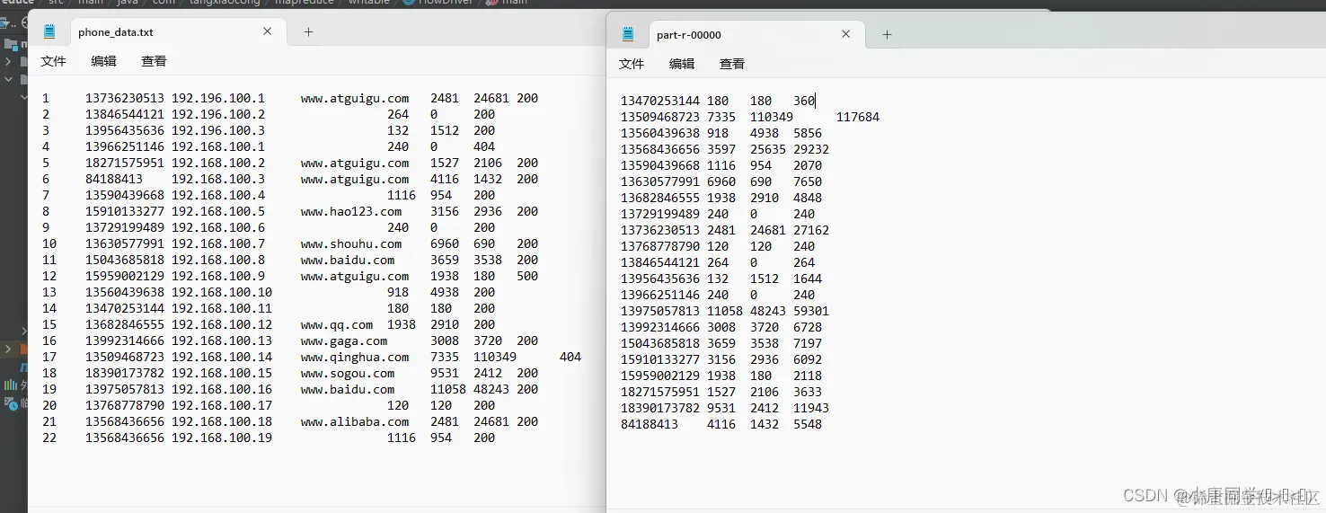Click total 7650 in part-r-00000

808,181
